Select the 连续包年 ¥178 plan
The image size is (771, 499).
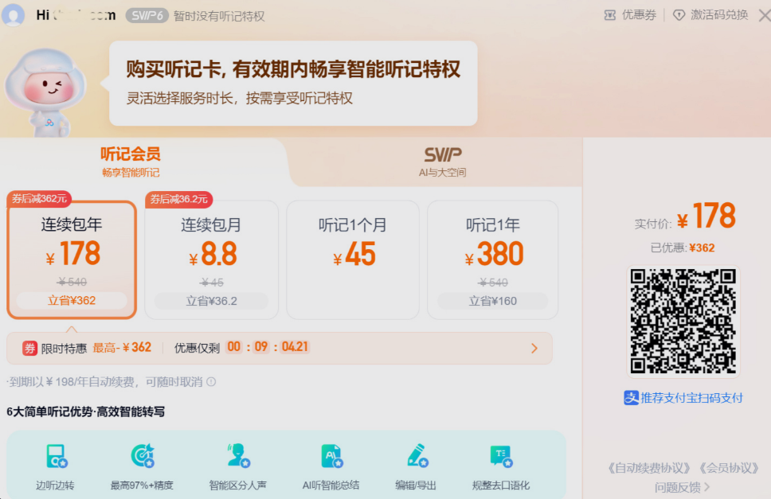click(72, 259)
